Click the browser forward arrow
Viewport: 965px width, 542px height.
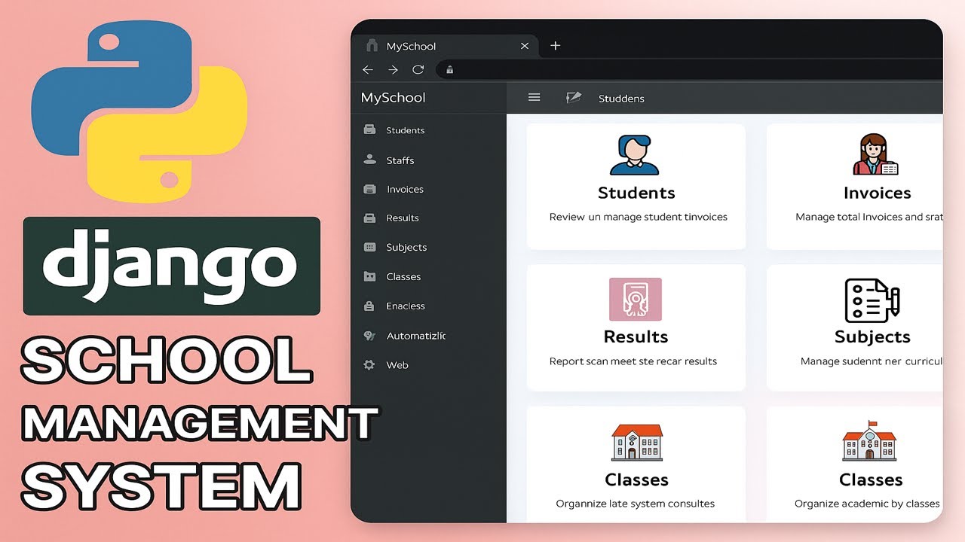tap(393, 69)
